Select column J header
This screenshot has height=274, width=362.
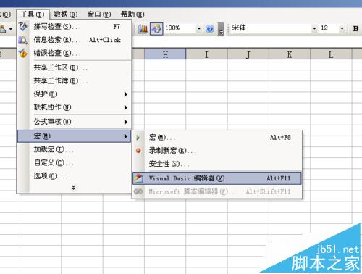click(248, 54)
